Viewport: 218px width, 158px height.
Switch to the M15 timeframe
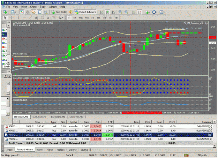[x=81, y=18]
